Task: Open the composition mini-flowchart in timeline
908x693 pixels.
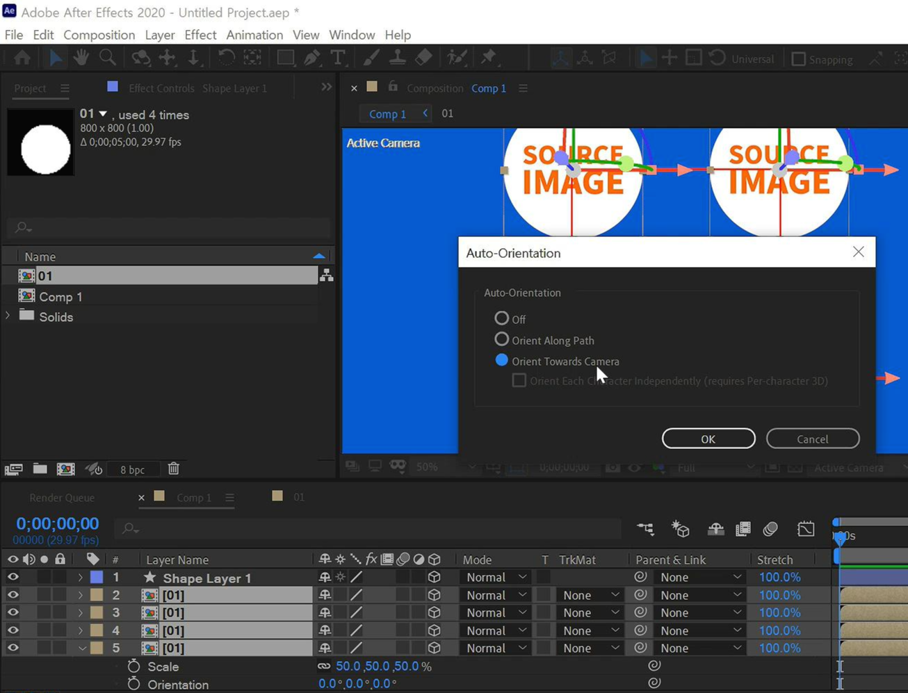Action: (x=645, y=530)
